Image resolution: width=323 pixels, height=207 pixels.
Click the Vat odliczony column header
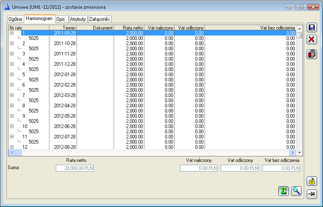189,28
